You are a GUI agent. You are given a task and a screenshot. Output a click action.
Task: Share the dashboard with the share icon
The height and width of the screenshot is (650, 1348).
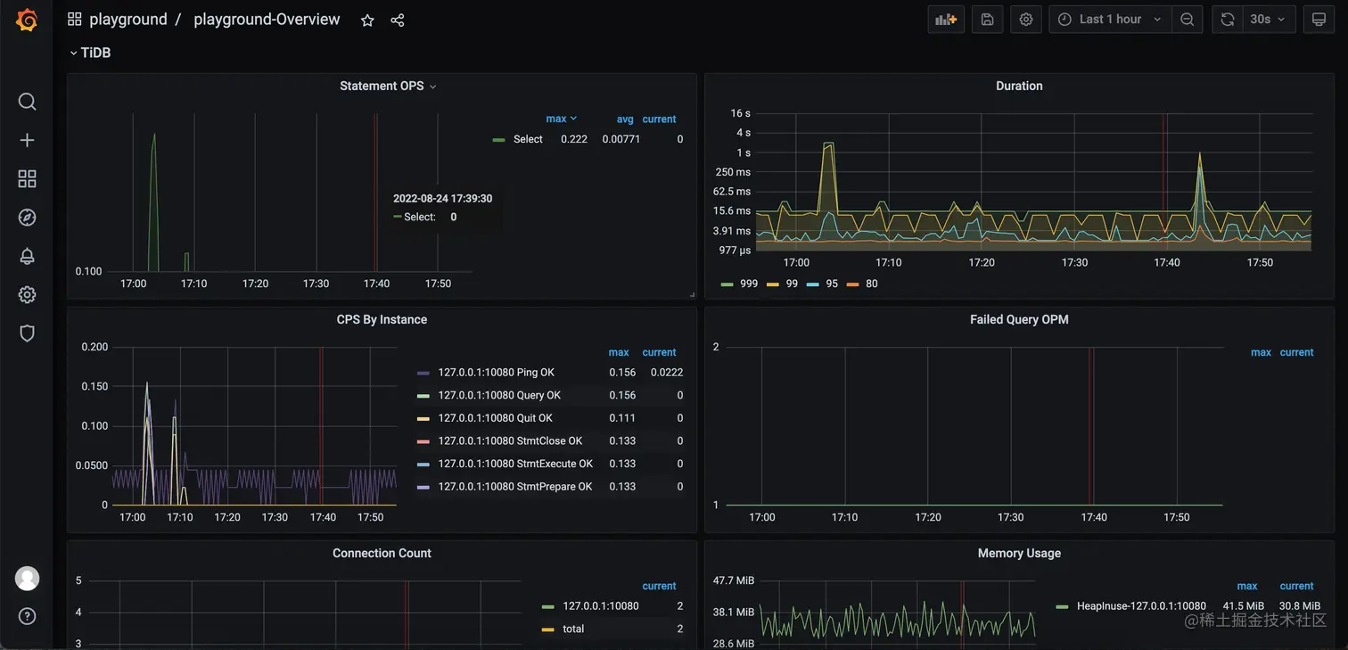click(x=398, y=20)
